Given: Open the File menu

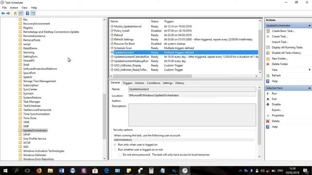Looking at the screenshot, I should [x=4, y=8].
